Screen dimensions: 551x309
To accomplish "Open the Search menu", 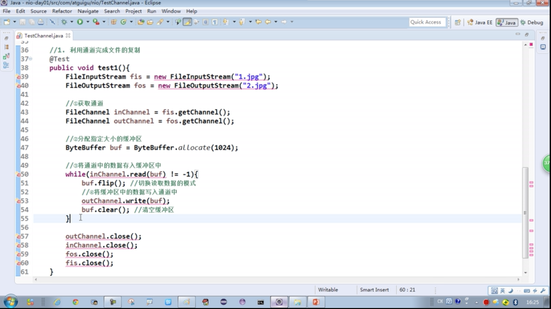I will tap(112, 11).
